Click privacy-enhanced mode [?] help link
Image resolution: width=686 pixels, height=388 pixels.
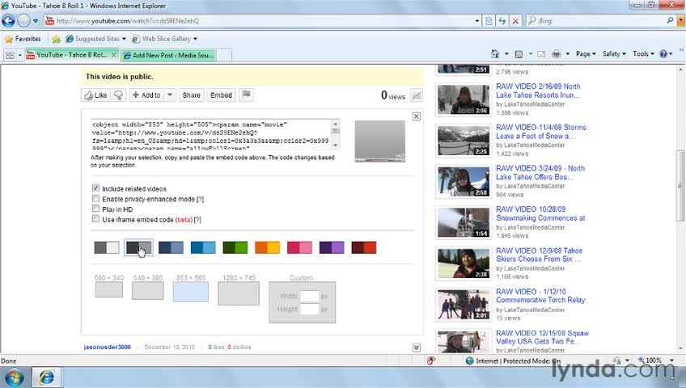click(200, 199)
